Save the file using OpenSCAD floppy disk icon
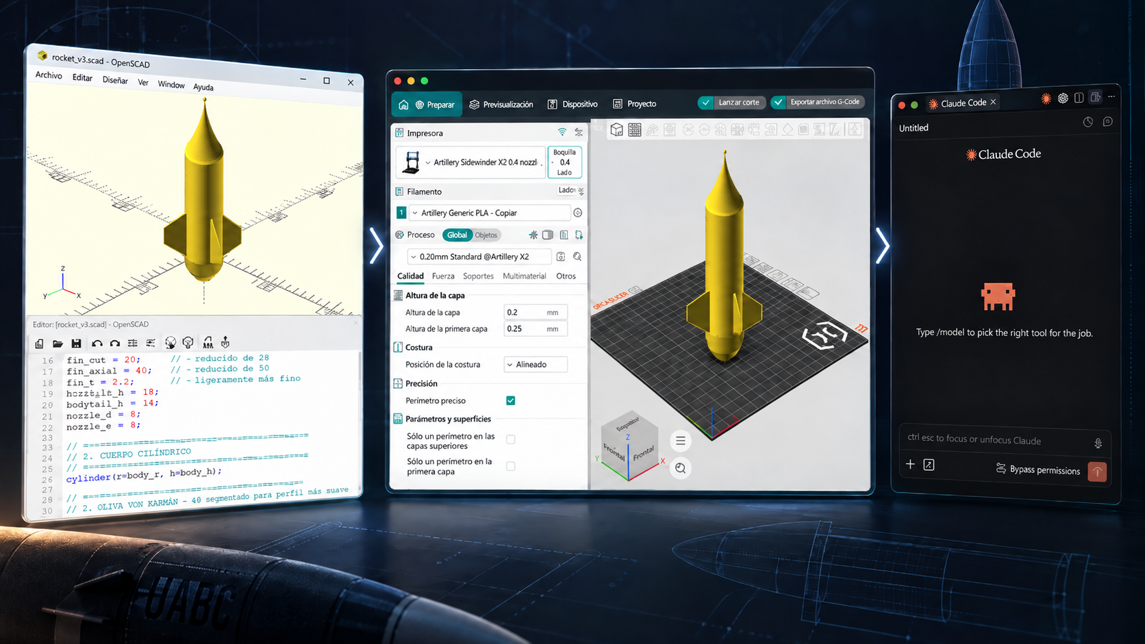This screenshot has height=644, width=1145. (x=76, y=344)
